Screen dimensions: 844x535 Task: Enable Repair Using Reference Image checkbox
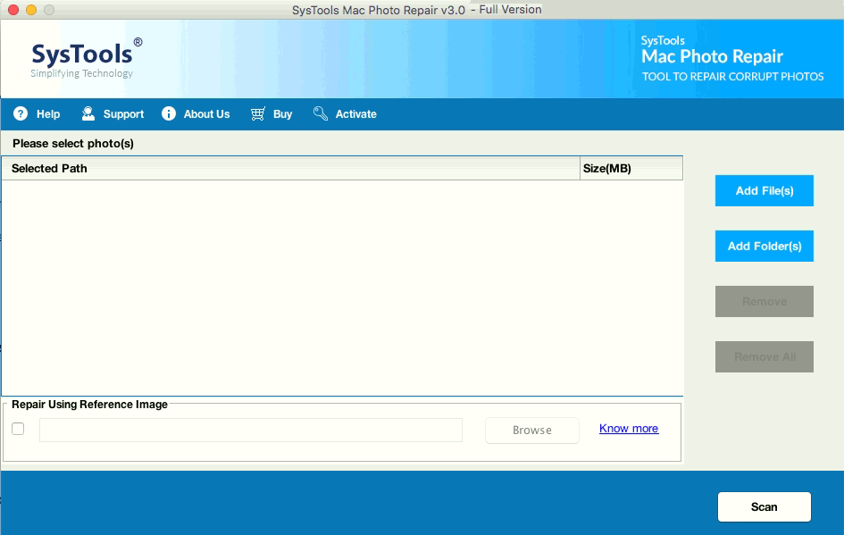(x=18, y=429)
